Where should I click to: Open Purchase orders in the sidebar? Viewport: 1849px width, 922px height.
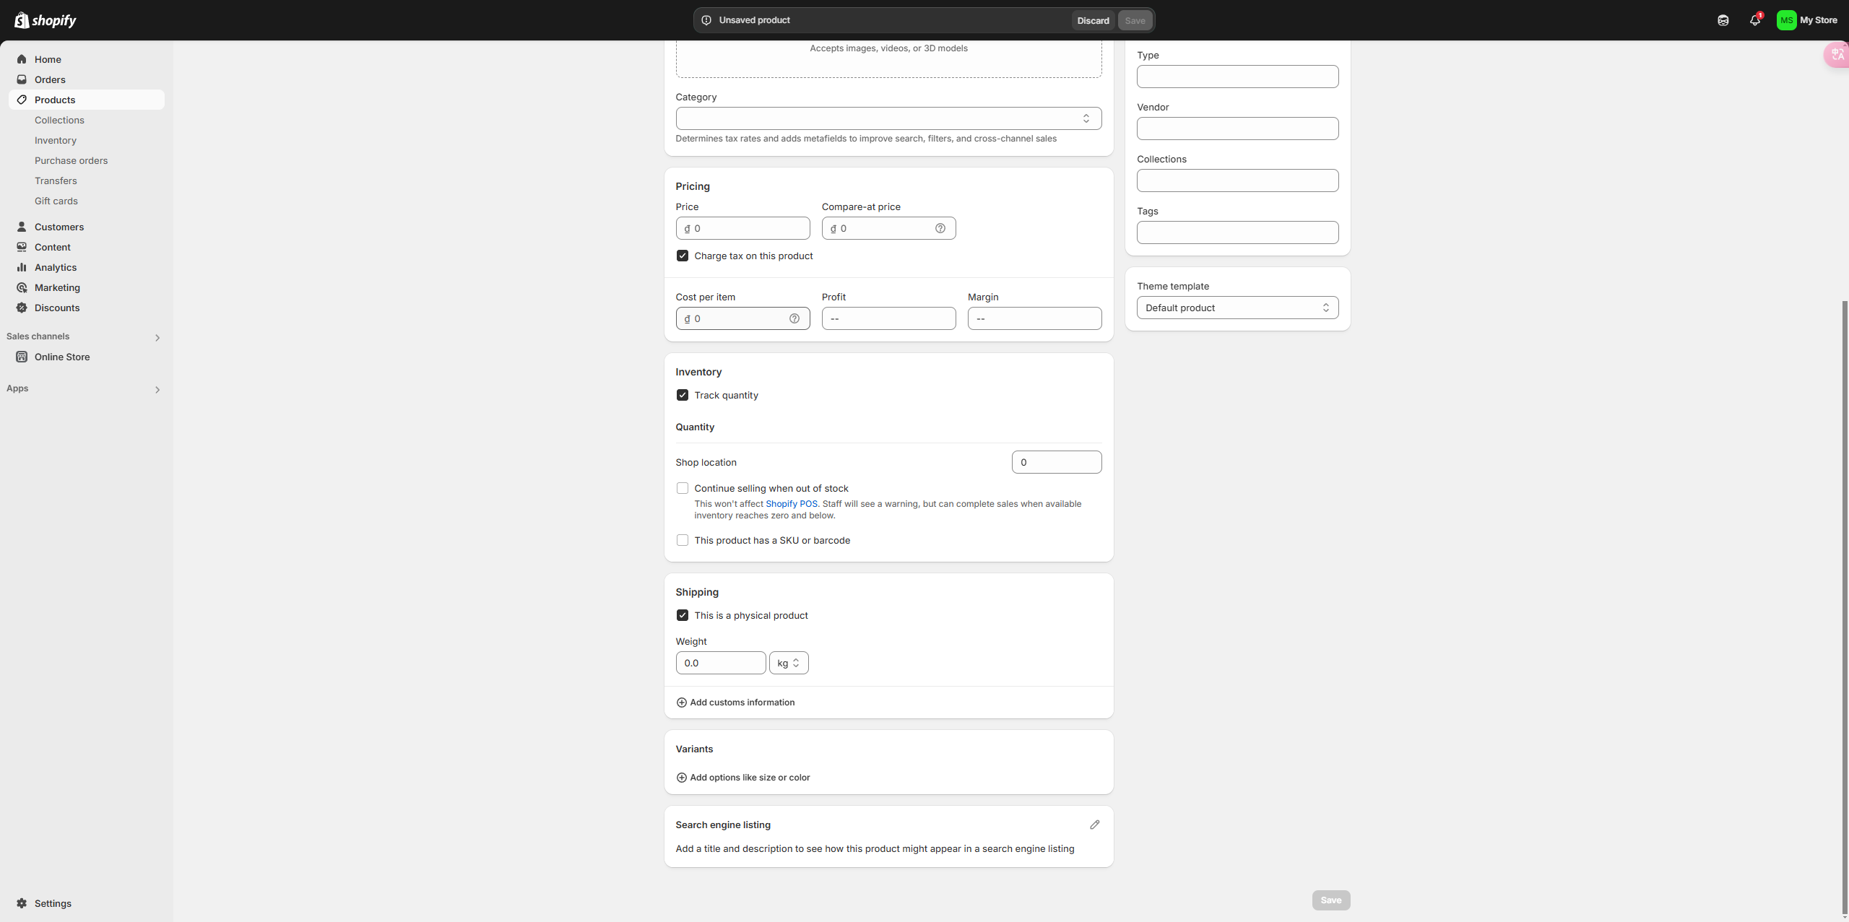coord(71,160)
